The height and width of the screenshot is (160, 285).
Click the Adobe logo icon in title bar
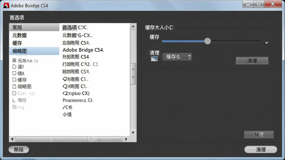tap(6, 6)
